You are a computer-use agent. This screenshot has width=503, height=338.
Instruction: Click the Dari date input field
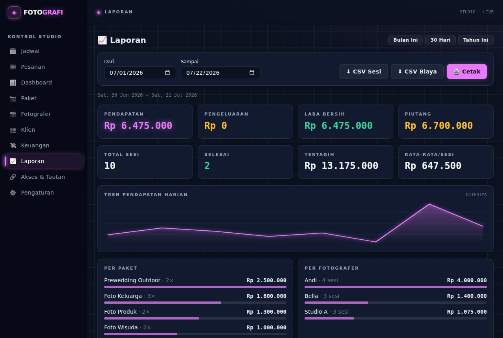(x=140, y=73)
